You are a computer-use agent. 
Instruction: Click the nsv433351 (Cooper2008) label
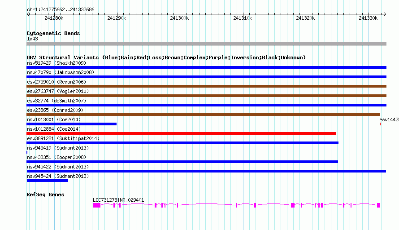[x=56, y=157]
